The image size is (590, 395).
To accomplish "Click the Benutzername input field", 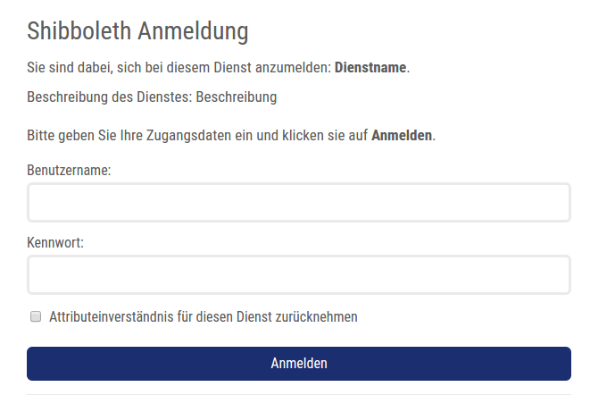I will click(298, 203).
